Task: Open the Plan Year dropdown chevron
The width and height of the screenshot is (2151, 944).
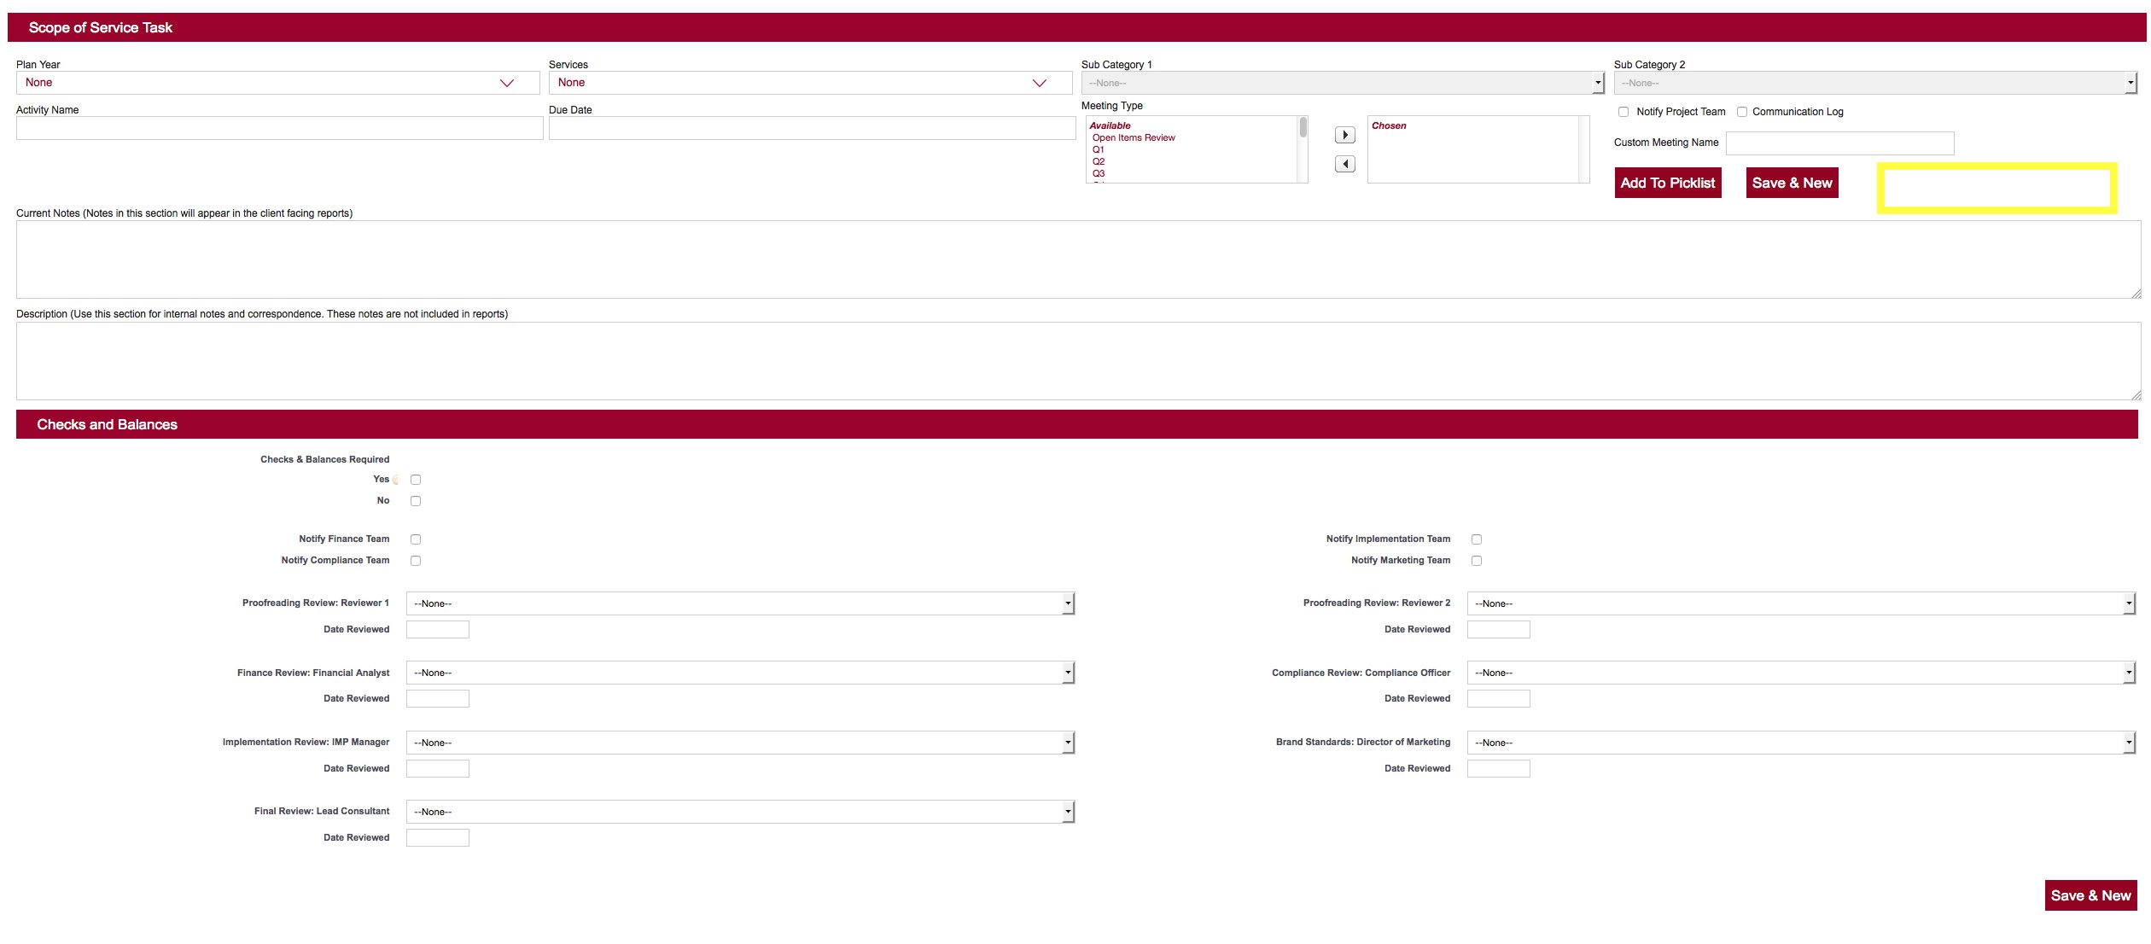Action: click(x=506, y=83)
